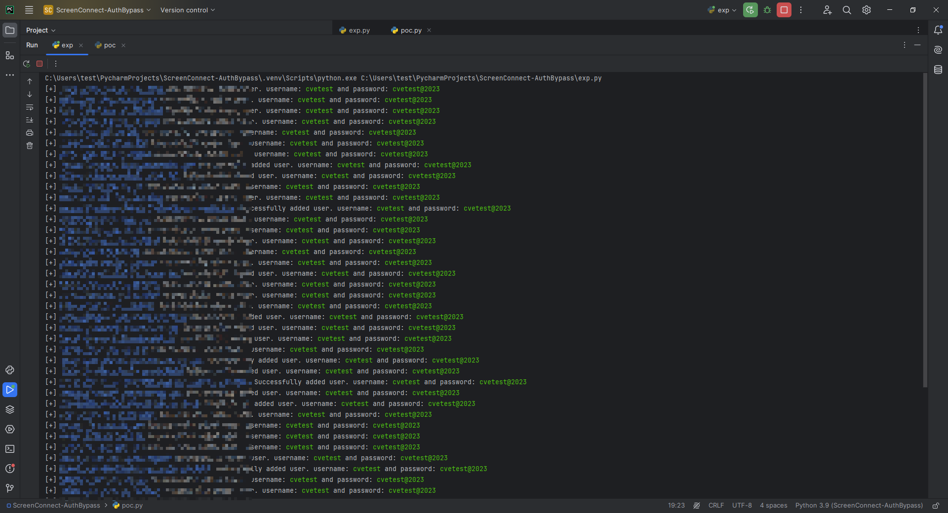
Task: Open the Problems tool window
Action: pyautogui.click(x=10, y=469)
